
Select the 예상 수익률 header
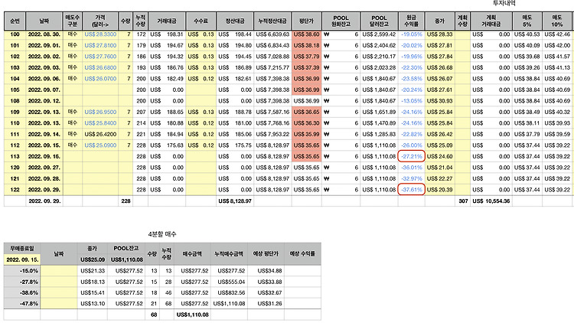pyautogui.click(x=302, y=253)
